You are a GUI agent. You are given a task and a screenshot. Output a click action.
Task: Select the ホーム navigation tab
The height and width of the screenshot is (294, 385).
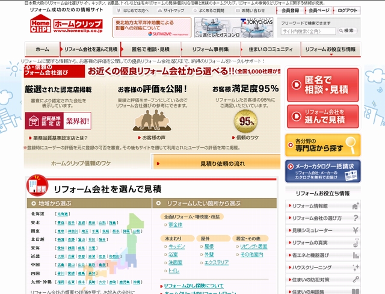point(42,49)
